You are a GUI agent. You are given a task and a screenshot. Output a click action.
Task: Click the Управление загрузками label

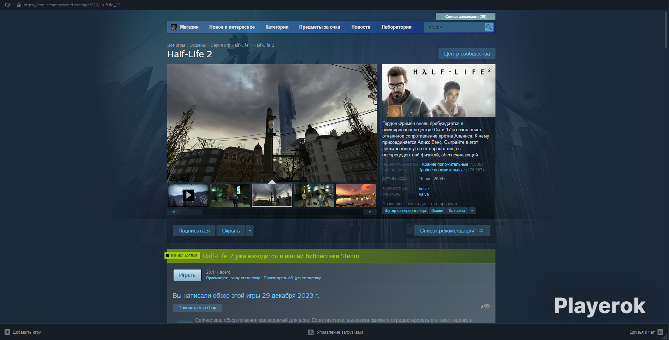pos(340,332)
